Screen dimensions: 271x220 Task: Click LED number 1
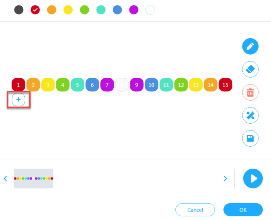18,85
